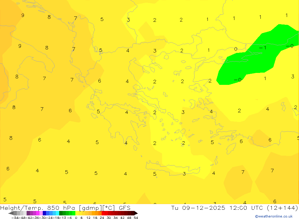Click the dark maroon right arrow of scale
Screen dimensions: 299x219
coord(136,213)
